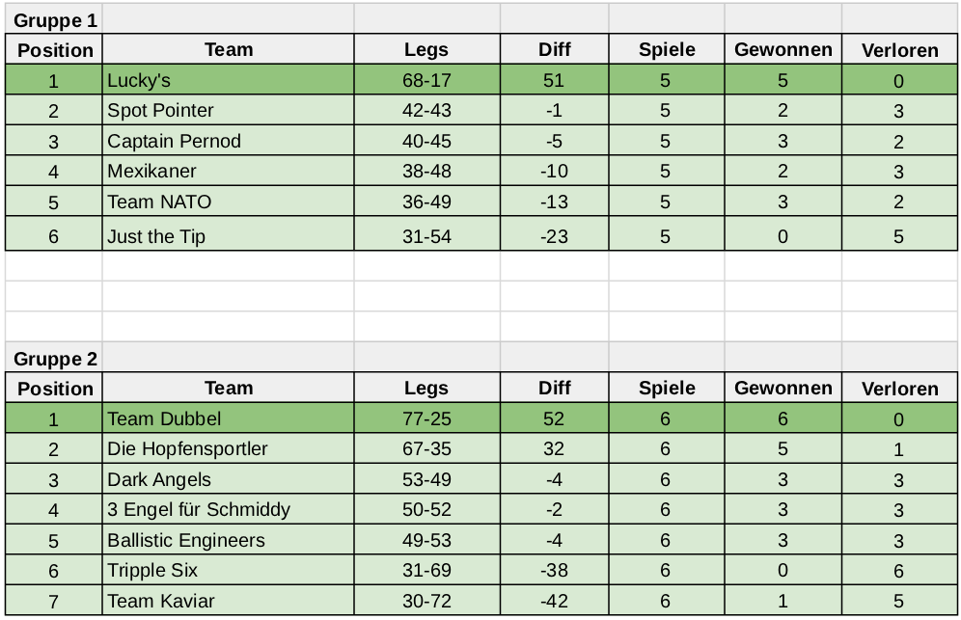961x620 pixels.
Task: Click the 68-17 legs score cell
Action: 426,80
